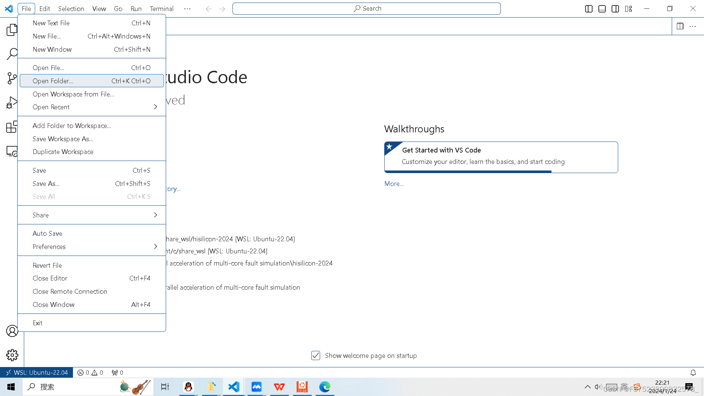The image size is (704, 396).
Task: Click the Remote Explorer sidebar icon
Action: [12, 151]
